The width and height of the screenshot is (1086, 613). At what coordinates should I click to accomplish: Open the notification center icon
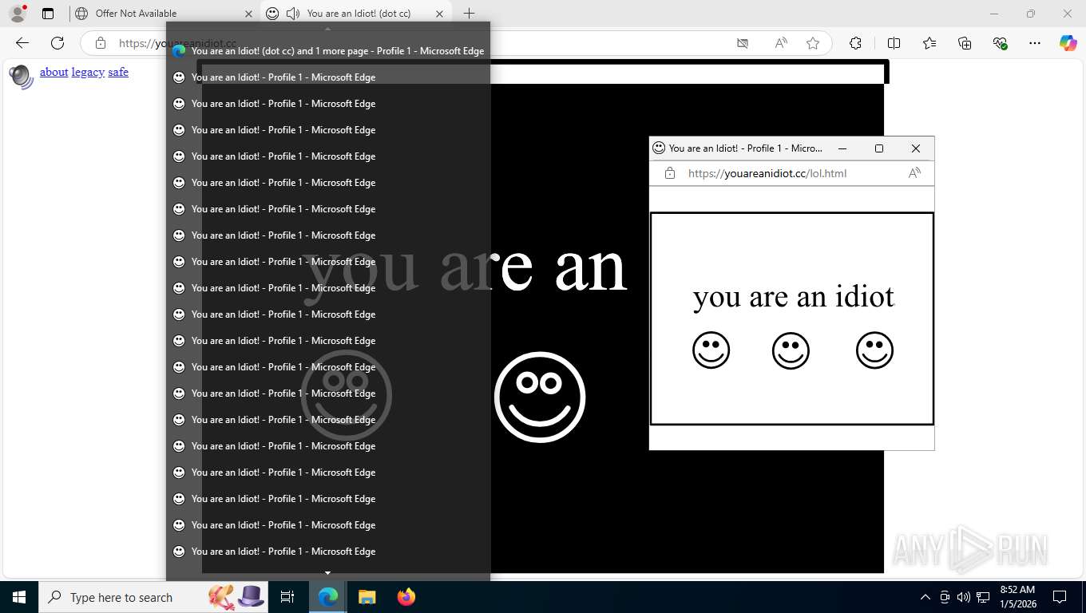click(x=1060, y=597)
